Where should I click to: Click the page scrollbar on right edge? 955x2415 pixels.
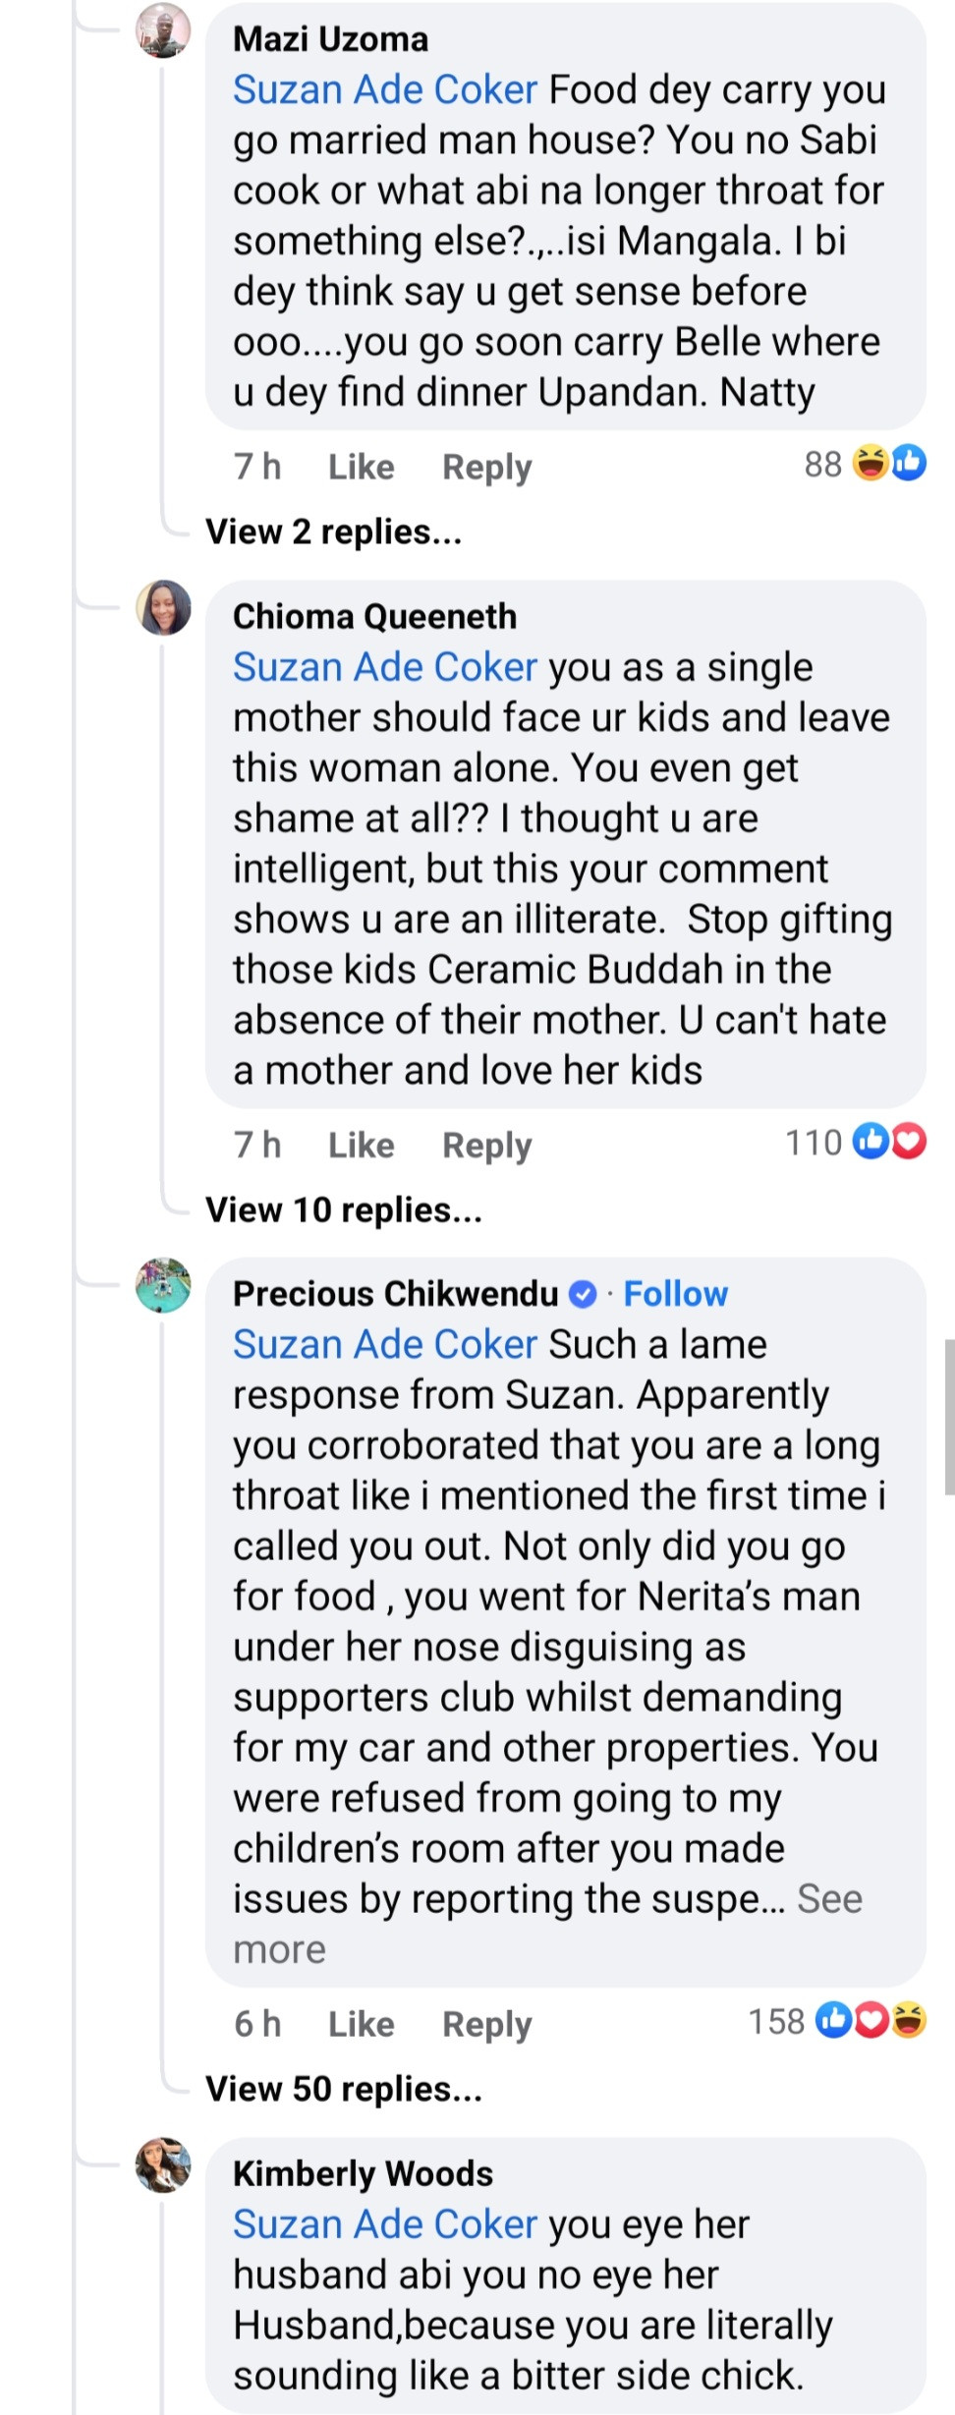click(949, 1417)
